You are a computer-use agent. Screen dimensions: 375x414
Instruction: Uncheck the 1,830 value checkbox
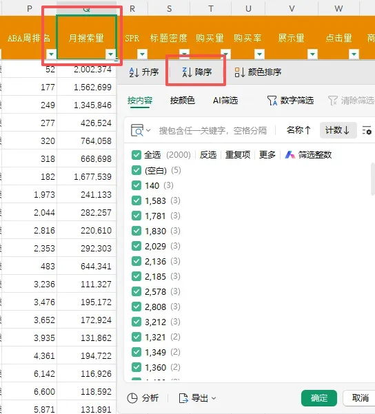(136, 231)
